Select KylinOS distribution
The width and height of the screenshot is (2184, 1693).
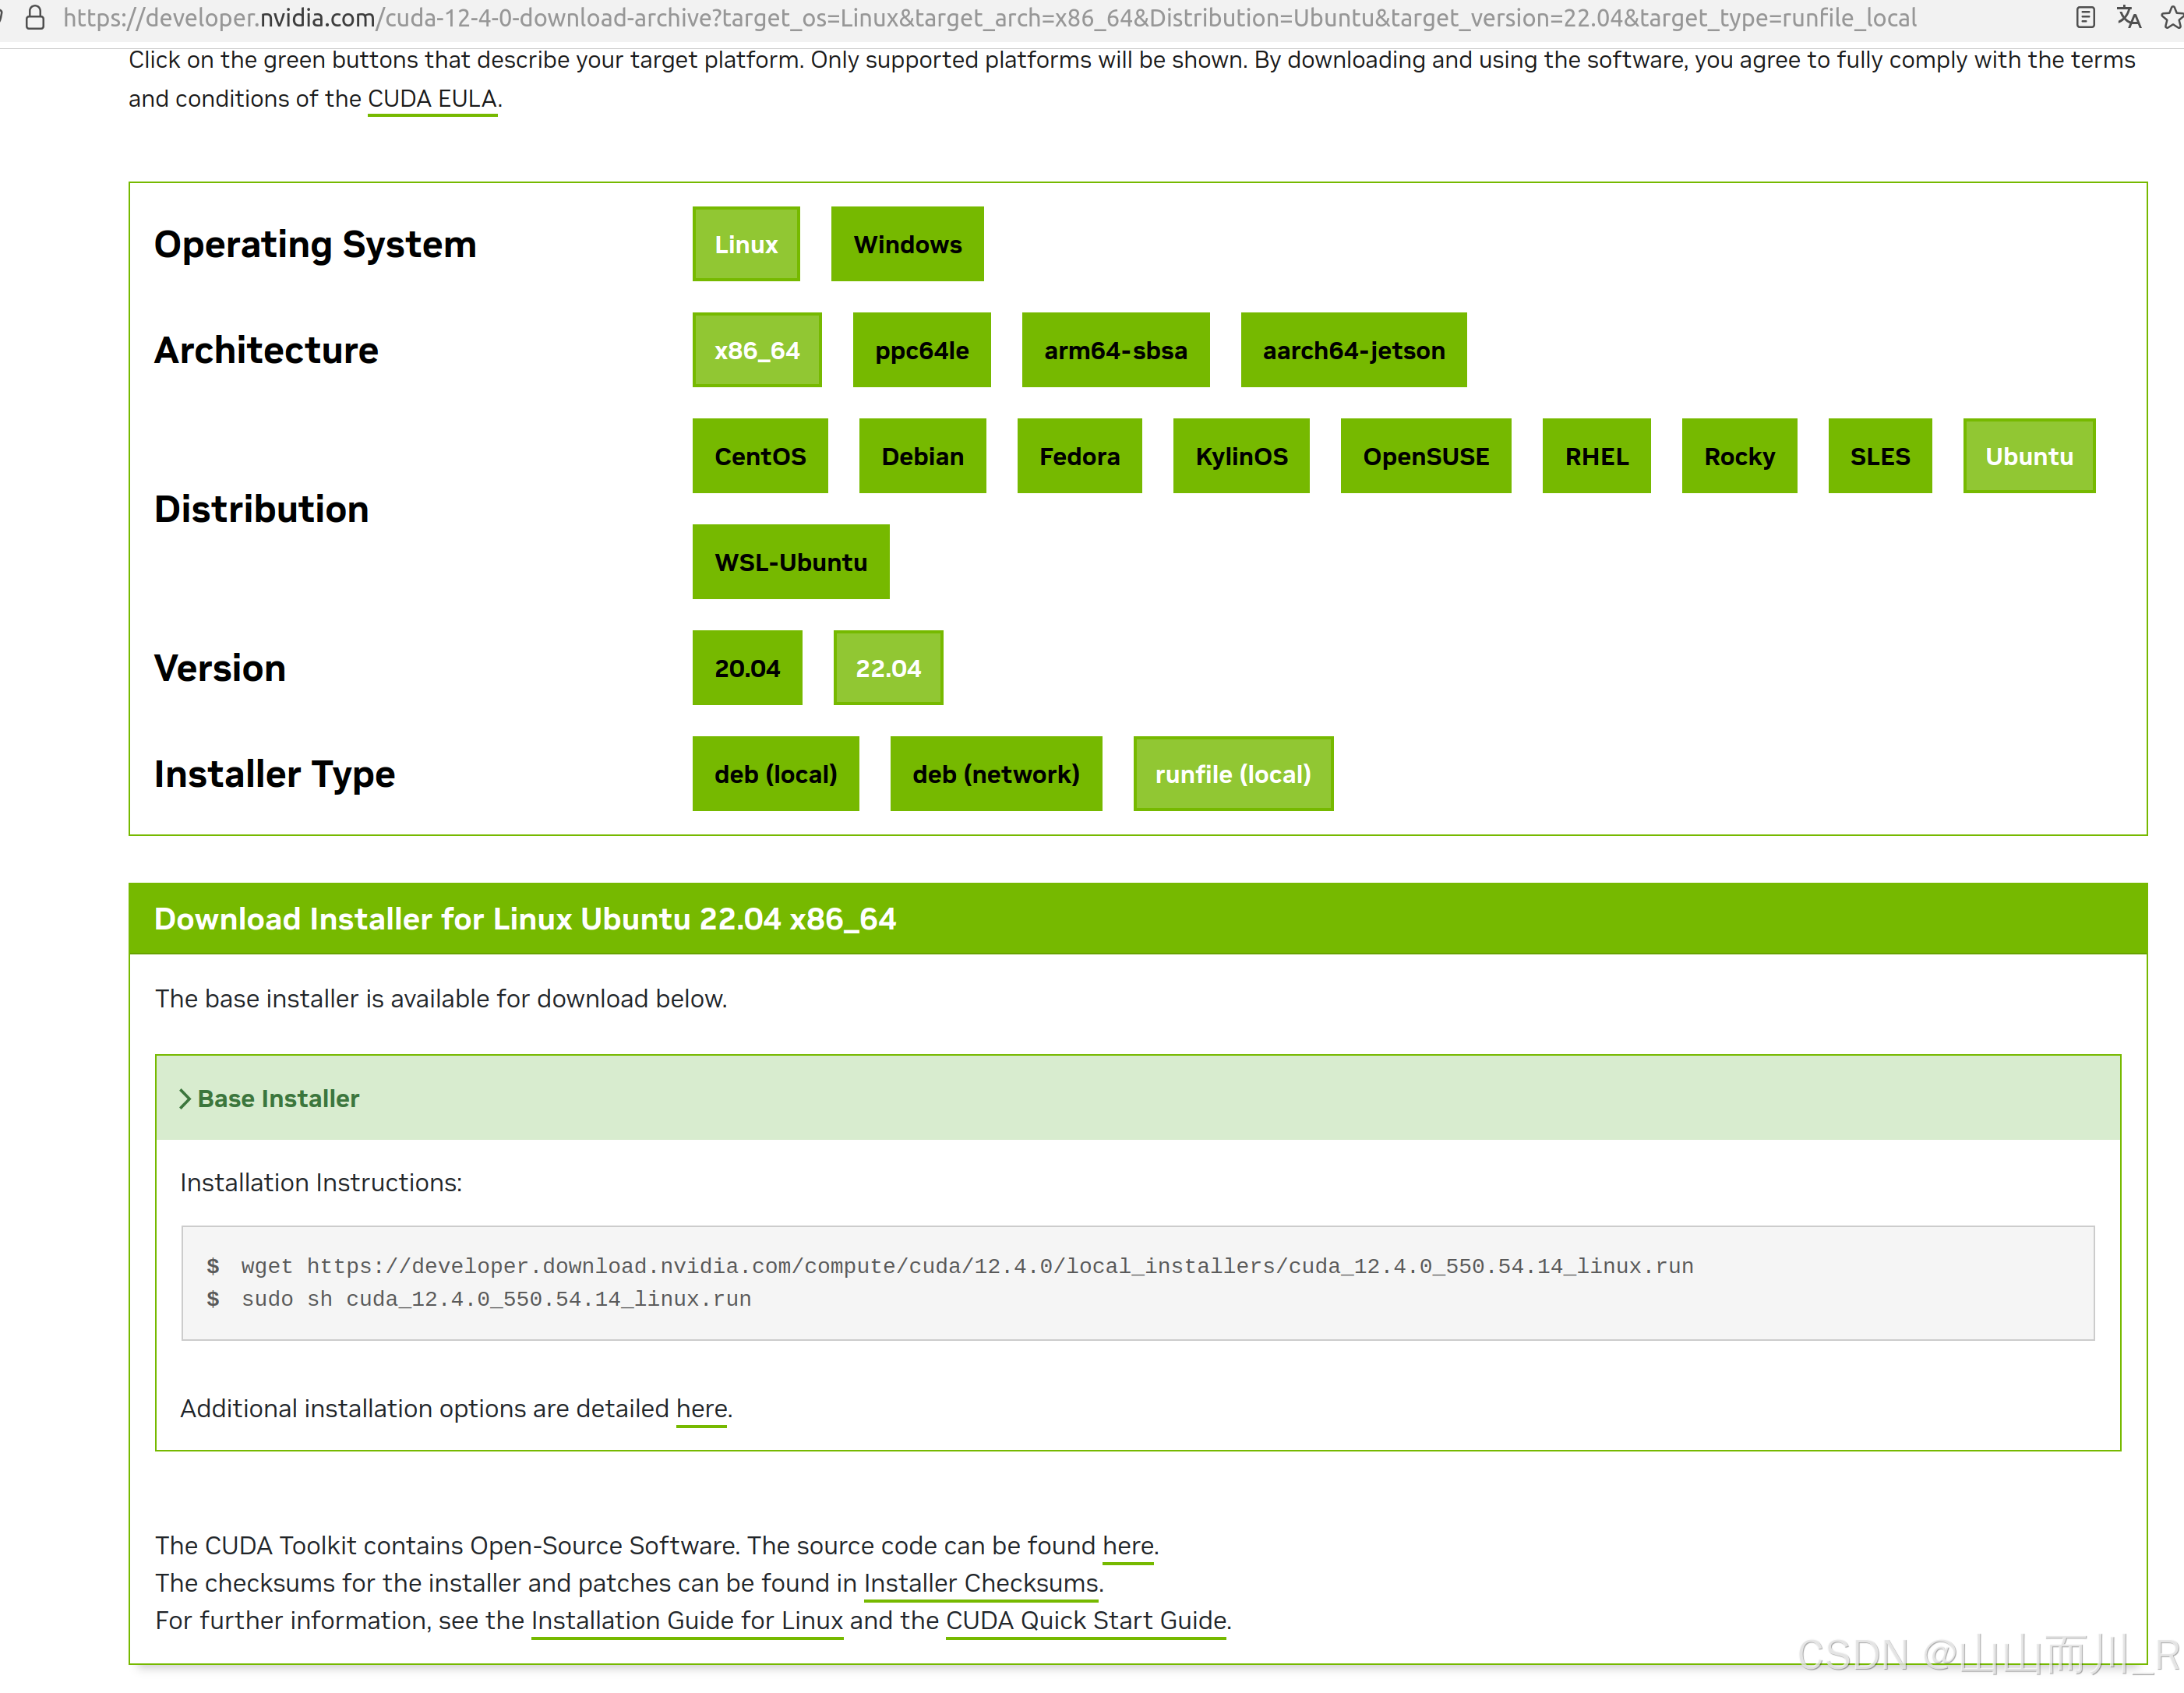[x=1241, y=456]
